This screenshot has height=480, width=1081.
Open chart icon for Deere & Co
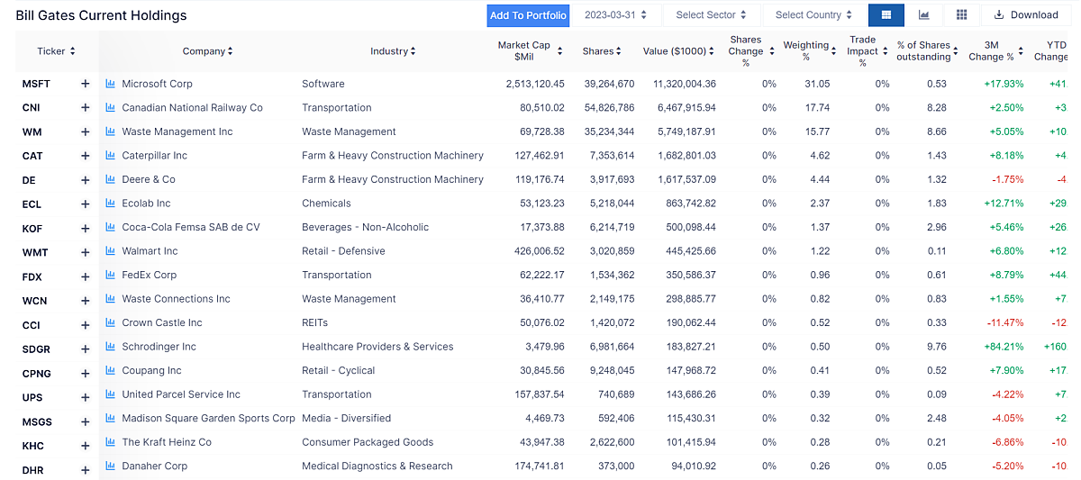[x=111, y=179]
